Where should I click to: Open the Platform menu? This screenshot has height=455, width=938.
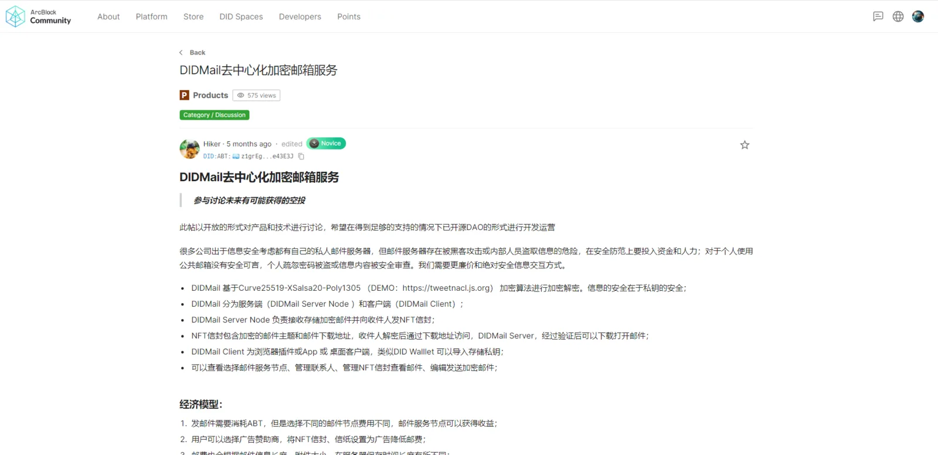[x=151, y=16]
